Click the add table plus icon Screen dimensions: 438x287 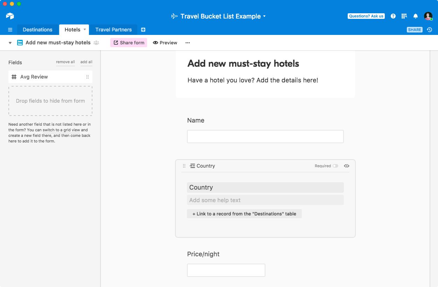(x=143, y=30)
